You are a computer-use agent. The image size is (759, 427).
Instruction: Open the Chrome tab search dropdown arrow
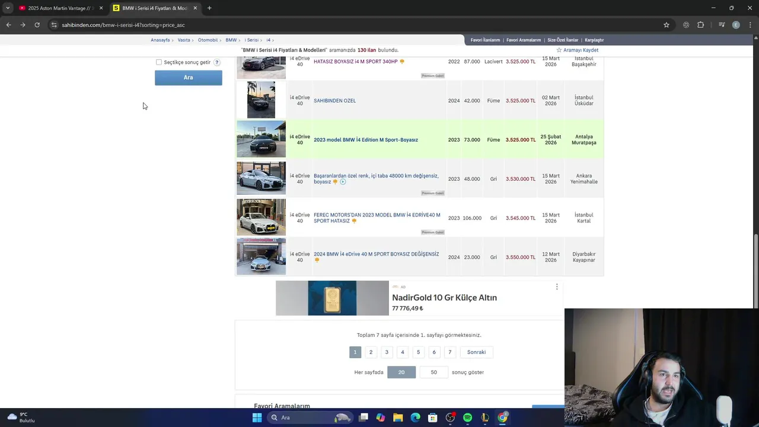point(8,8)
